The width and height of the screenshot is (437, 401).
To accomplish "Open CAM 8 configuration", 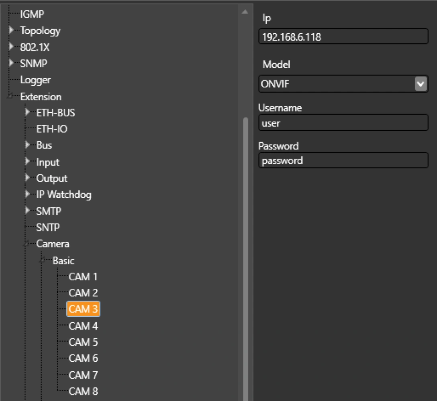I will pyautogui.click(x=83, y=391).
